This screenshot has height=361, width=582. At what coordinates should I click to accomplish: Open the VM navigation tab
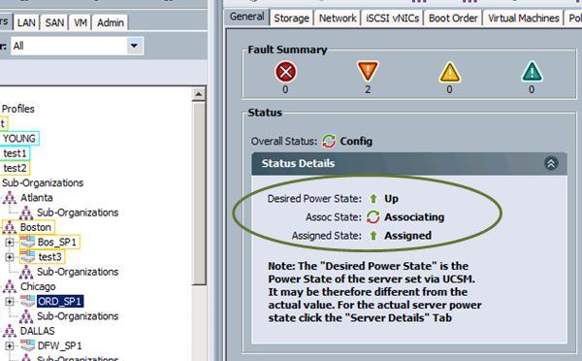81,22
